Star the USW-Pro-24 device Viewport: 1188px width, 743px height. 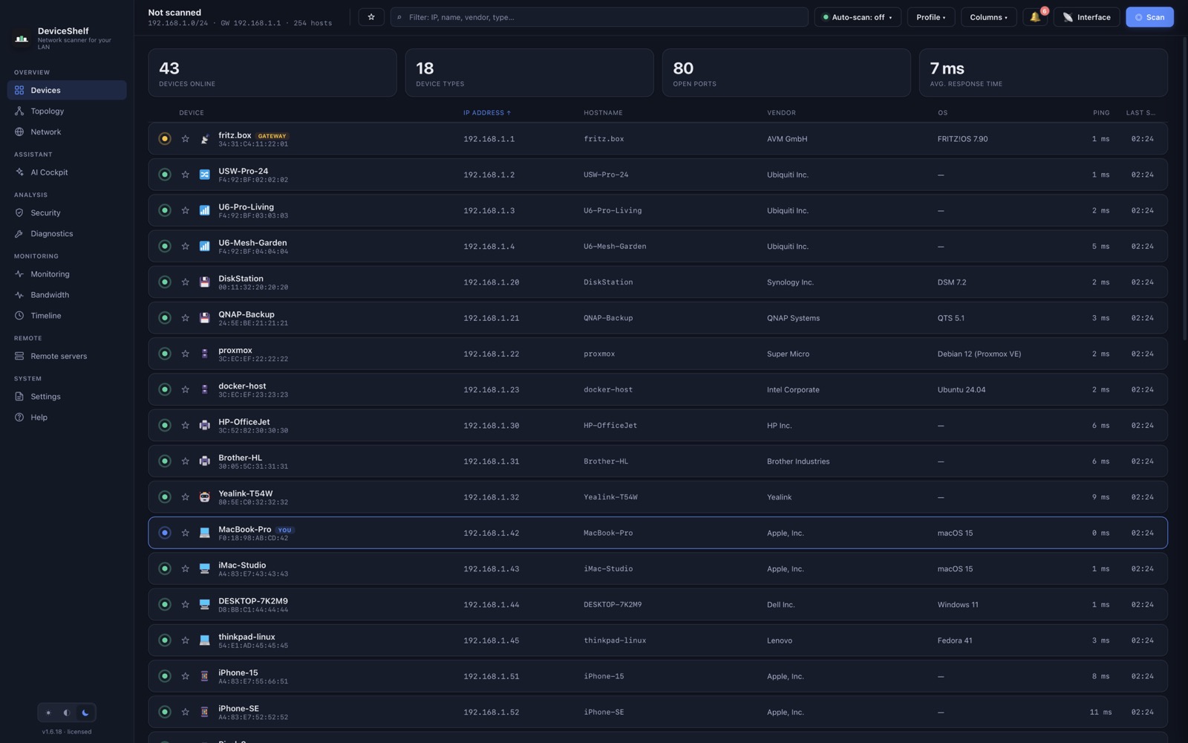pos(185,175)
